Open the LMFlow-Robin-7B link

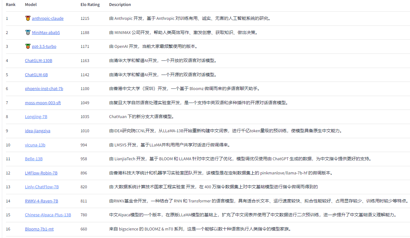click(41, 173)
